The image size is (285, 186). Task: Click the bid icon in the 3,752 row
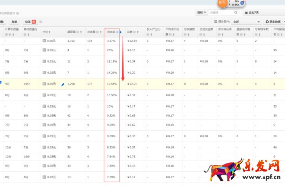tap(44, 41)
